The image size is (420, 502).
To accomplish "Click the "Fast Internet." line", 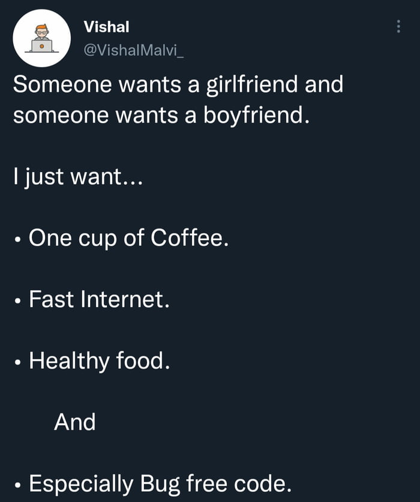I will point(99,299).
